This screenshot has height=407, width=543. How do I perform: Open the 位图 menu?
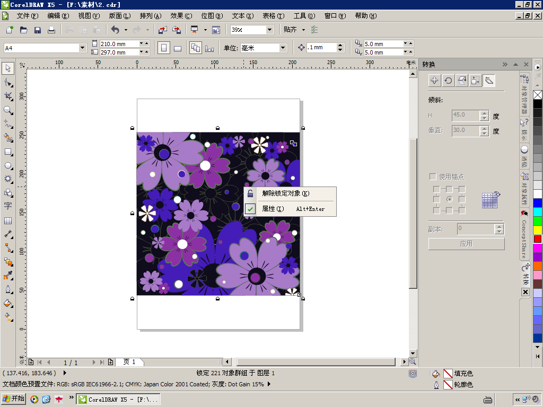[212, 16]
